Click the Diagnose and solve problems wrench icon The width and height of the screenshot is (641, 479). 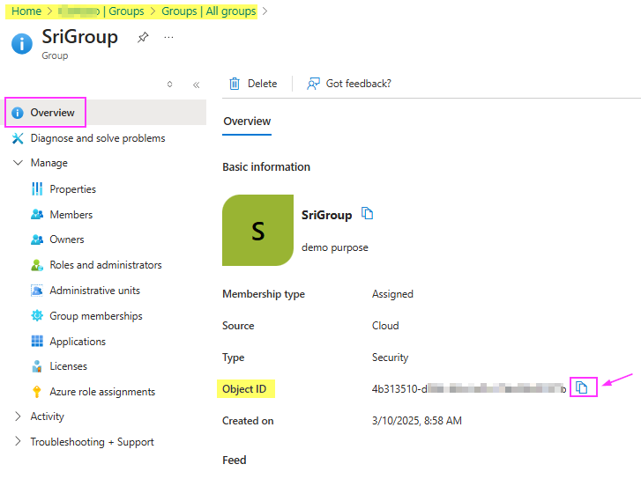tap(18, 138)
